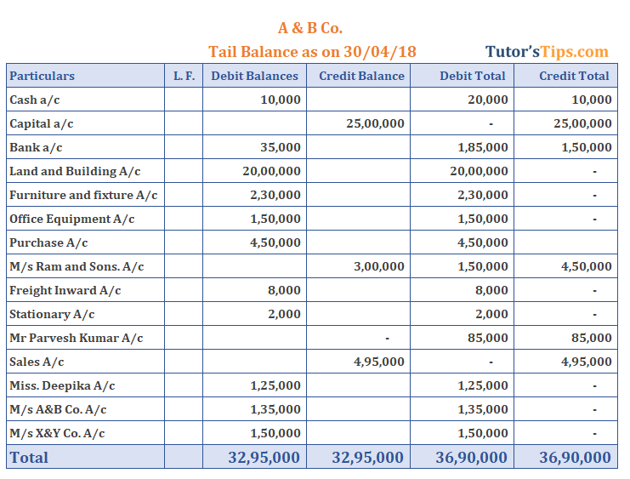Image resolution: width=630 pixels, height=479 pixels.
Task: Click the Furniture and fixture A/c label
Action: coord(83,195)
